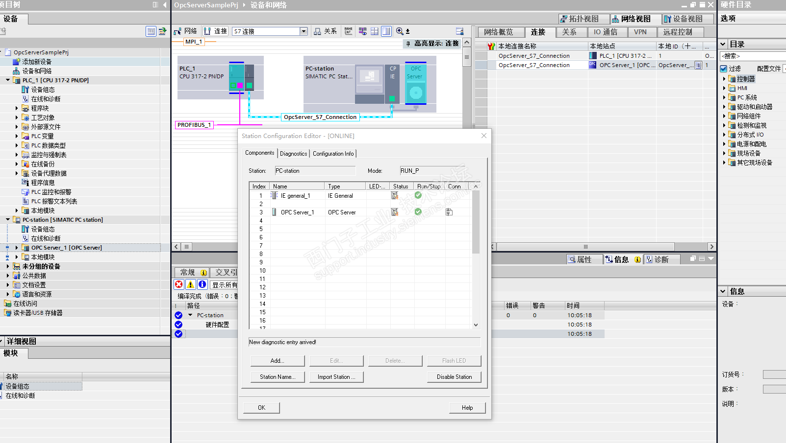Close the Station Configuration Editor dialog
The height and width of the screenshot is (443, 786).
(484, 136)
